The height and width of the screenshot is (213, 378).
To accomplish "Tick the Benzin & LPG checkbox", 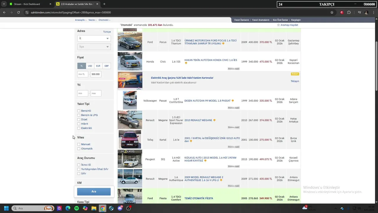I will point(79,115).
